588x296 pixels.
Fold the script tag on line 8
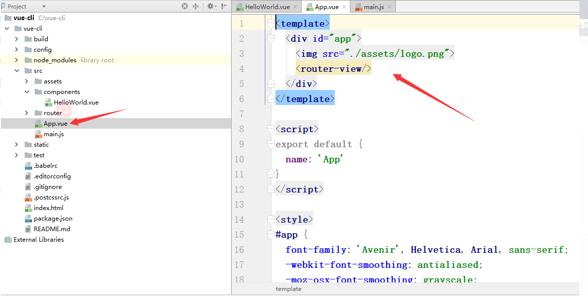point(271,129)
